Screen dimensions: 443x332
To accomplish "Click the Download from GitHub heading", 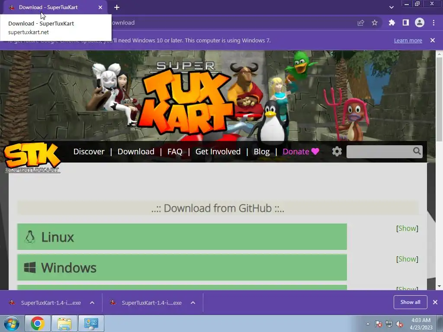I will point(218,208).
